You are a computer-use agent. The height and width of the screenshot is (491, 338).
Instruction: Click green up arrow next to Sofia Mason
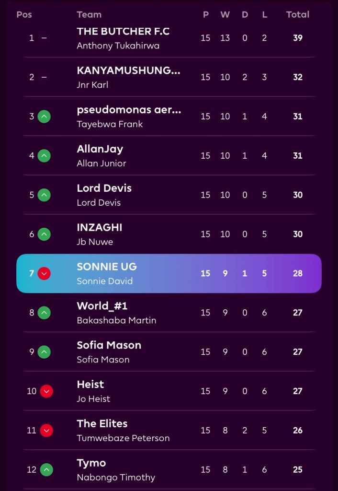click(44, 352)
